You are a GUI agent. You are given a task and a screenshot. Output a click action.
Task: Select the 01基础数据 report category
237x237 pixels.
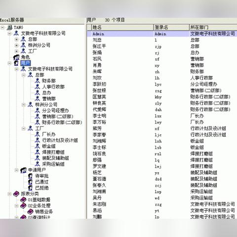coord(39,200)
